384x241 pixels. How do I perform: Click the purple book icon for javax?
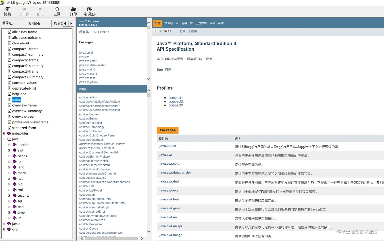9,223
